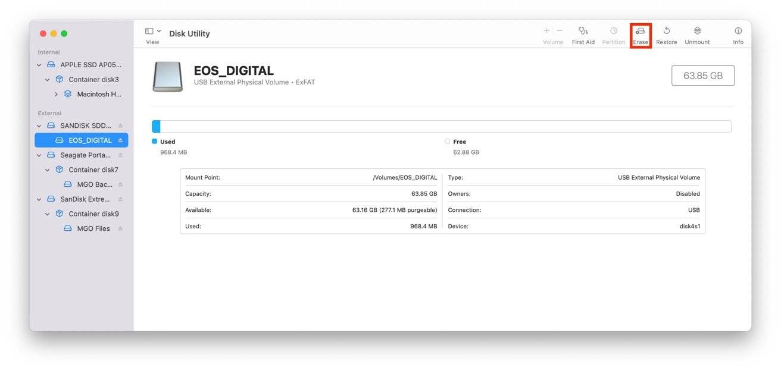Click the remove Volume minus icon
The width and height of the screenshot is (781, 370).
coord(558,30)
